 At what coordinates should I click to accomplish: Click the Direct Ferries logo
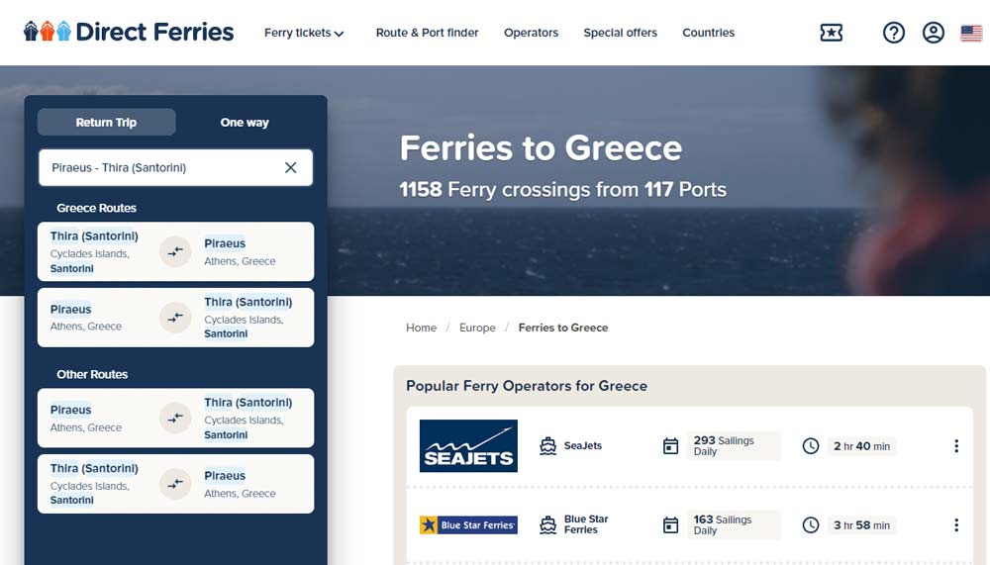click(129, 32)
